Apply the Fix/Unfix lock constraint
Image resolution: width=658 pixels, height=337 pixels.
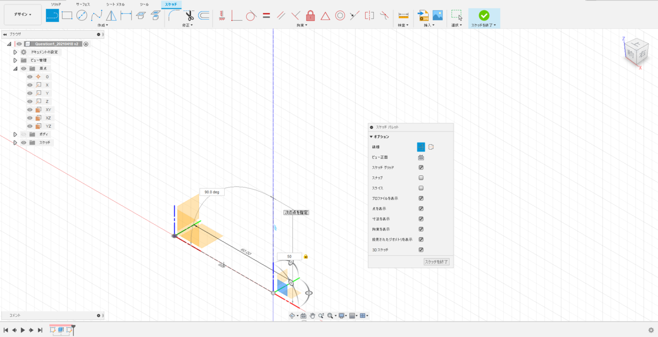310,15
